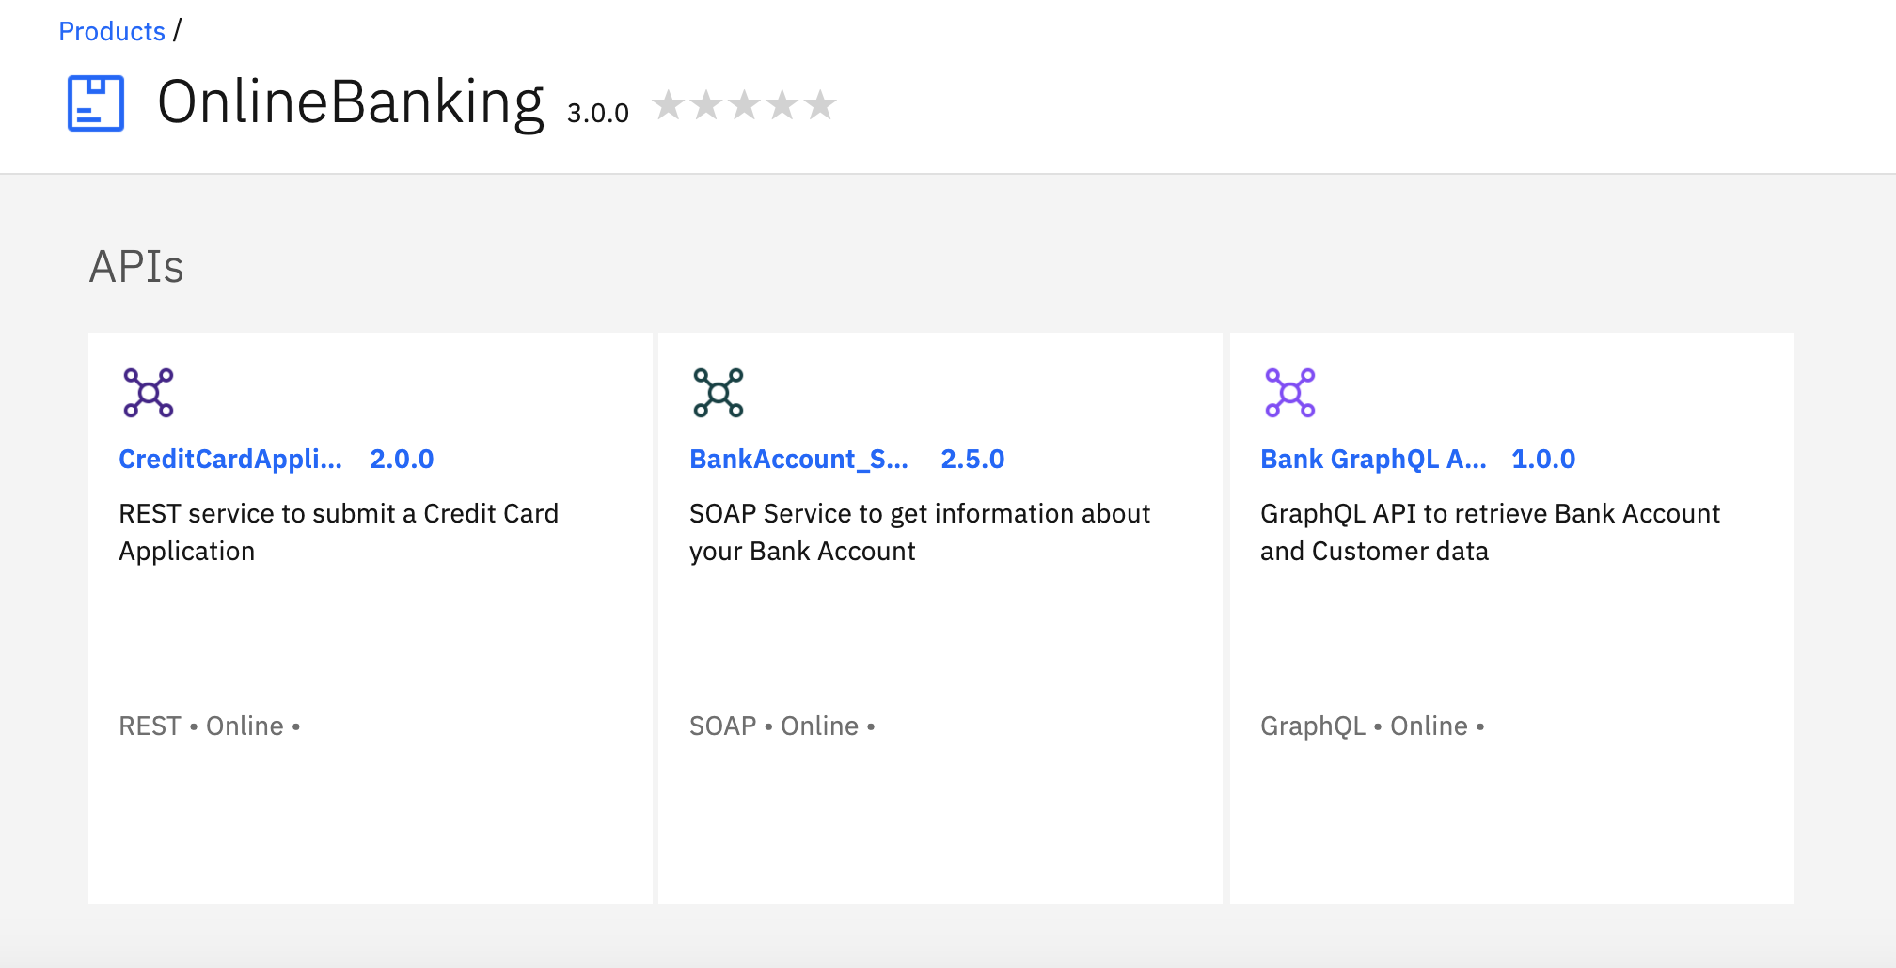
Task: Rate OnlineBanking one star
Action: (668, 104)
